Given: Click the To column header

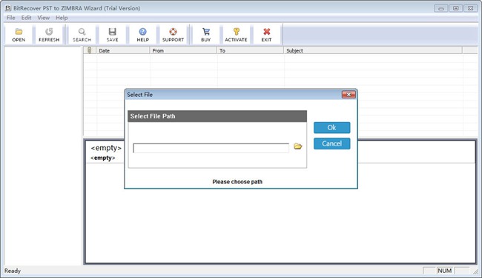Looking at the screenshot, I should tap(250, 50).
